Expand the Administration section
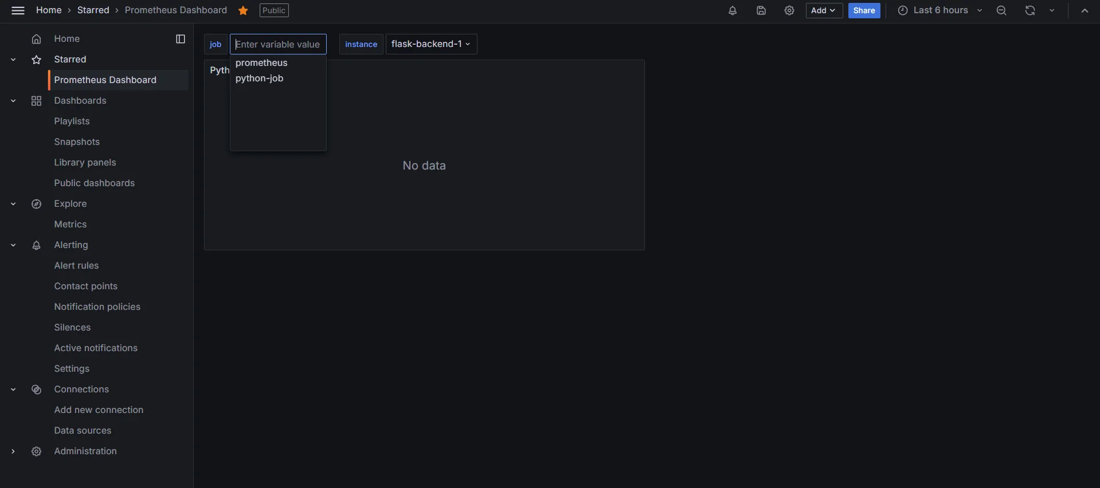1100x488 pixels. coord(13,451)
